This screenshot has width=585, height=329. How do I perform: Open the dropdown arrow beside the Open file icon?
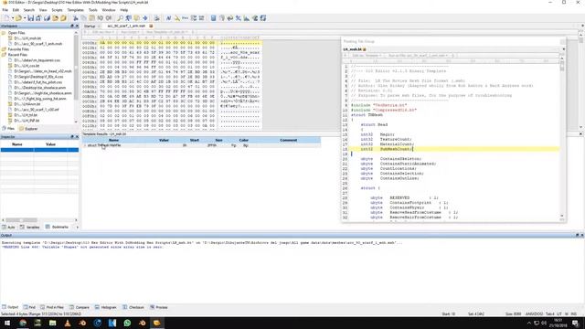(x=25, y=18)
